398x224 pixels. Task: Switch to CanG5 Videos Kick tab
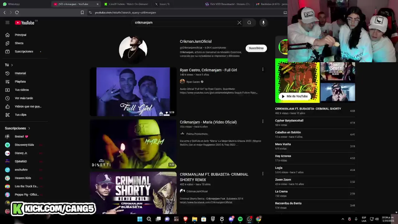[126, 4]
